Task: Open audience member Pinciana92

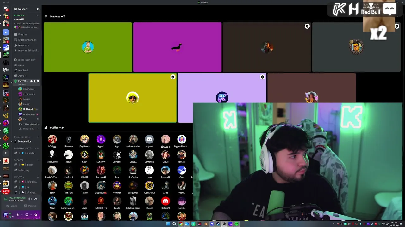Action: (x=101, y=172)
